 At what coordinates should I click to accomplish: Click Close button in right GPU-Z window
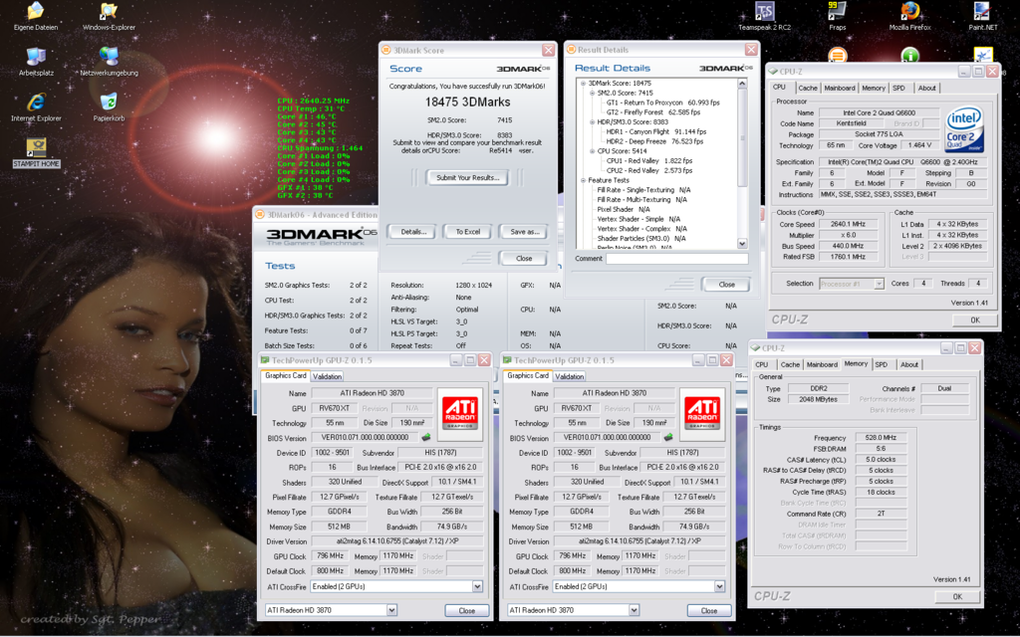coord(708,610)
